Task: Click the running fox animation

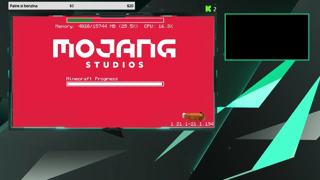Action: (x=194, y=117)
